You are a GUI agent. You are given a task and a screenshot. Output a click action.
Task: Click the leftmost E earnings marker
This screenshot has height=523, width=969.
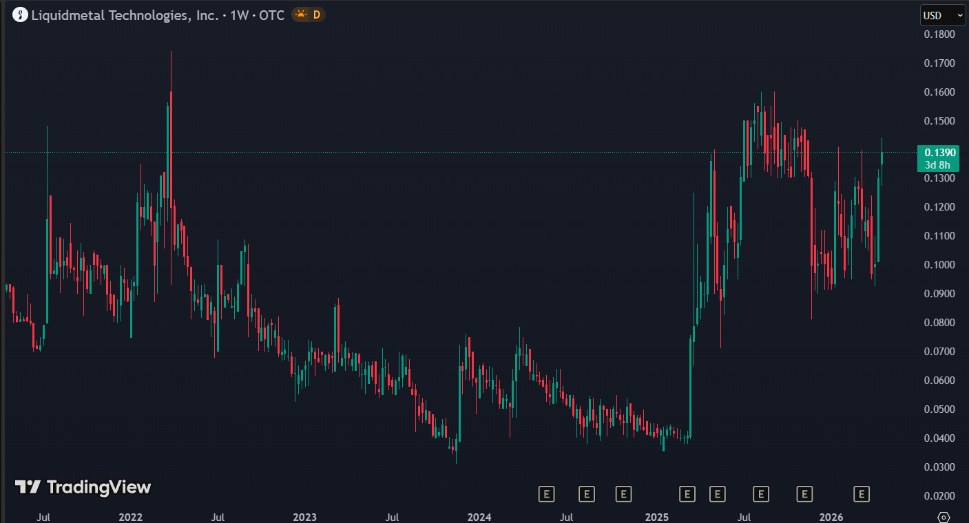(545, 493)
